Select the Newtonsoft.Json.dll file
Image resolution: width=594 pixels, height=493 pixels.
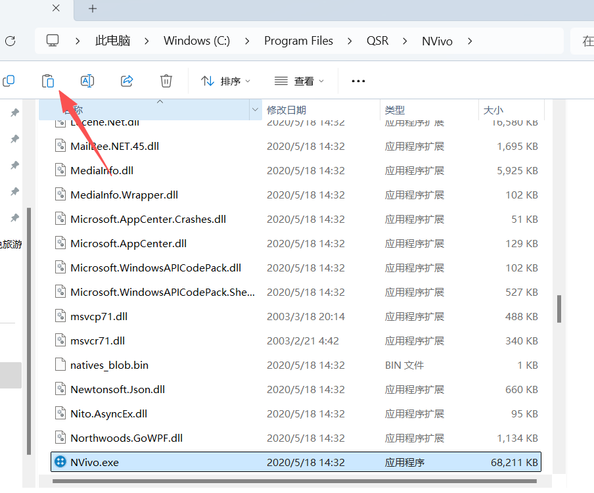(x=117, y=389)
